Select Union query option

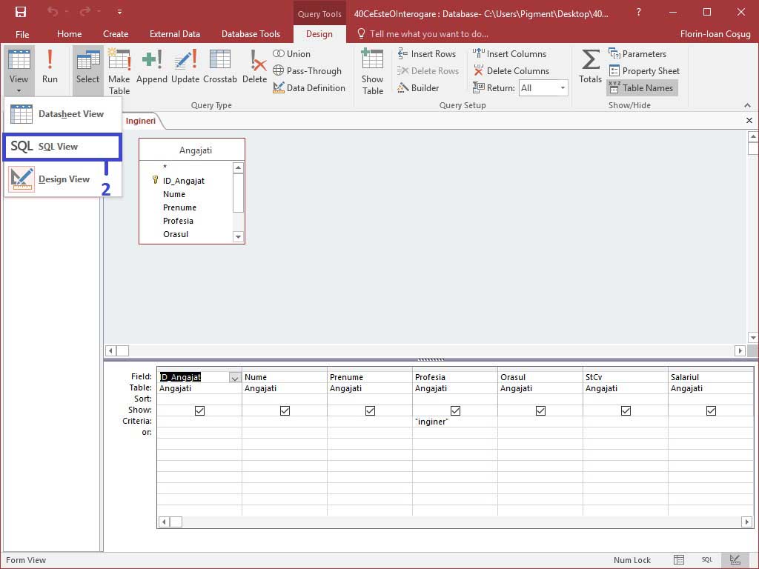(292, 53)
